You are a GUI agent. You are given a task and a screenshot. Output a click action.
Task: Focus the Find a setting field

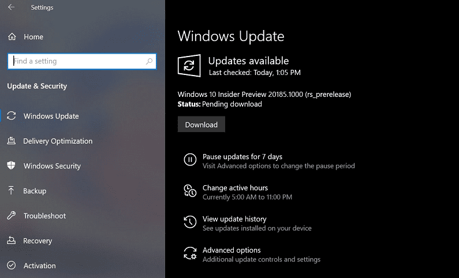pos(82,61)
